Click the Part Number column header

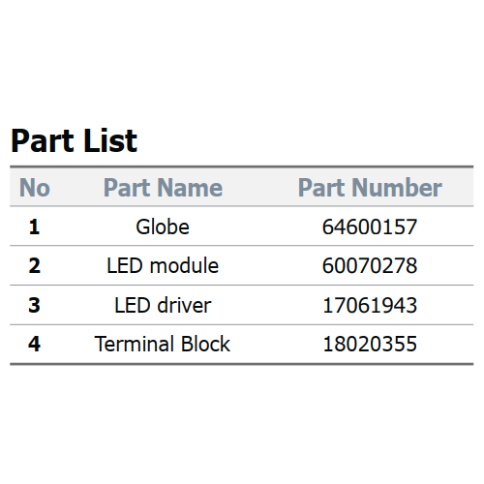[x=370, y=188]
